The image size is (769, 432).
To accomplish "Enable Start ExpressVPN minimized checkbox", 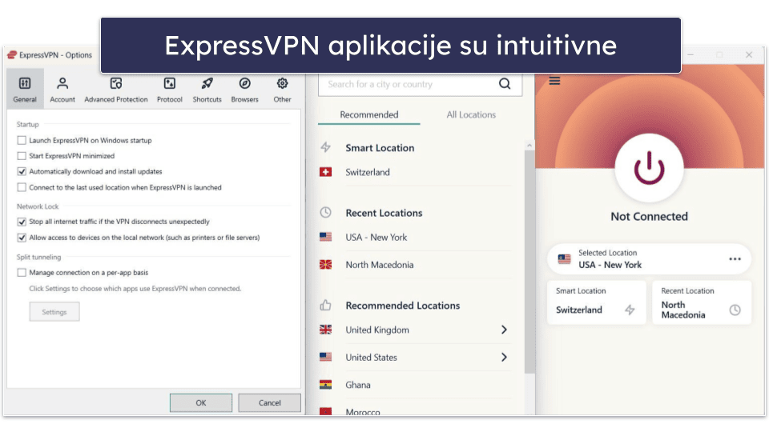I will [22, 156].
